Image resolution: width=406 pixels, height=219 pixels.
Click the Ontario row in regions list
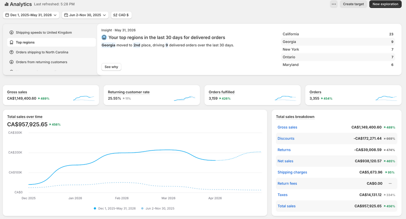click(x=338, y=57)
